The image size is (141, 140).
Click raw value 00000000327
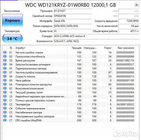[x=125, y=64]
